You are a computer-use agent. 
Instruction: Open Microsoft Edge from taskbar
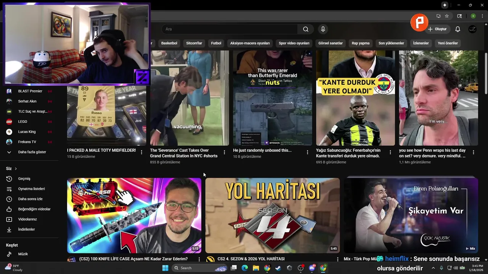(x=245, y=268)
